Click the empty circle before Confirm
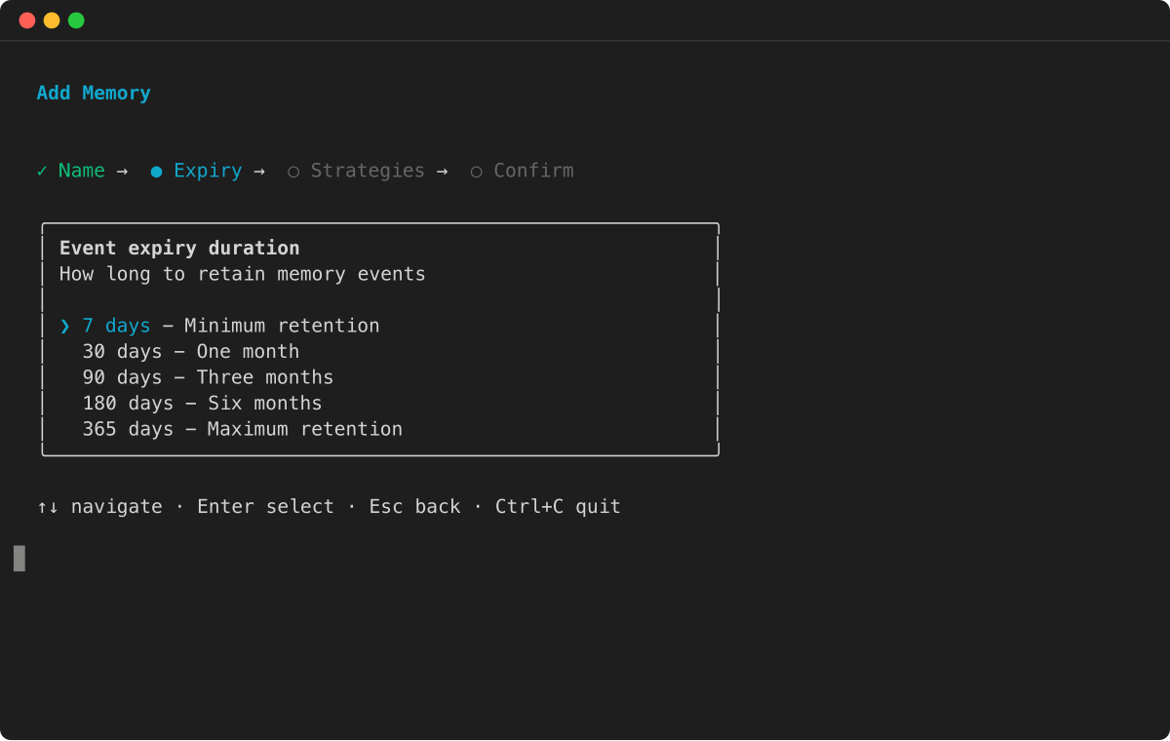The height and width of the screenshot is (741, 1170). [x=476, y=170]
